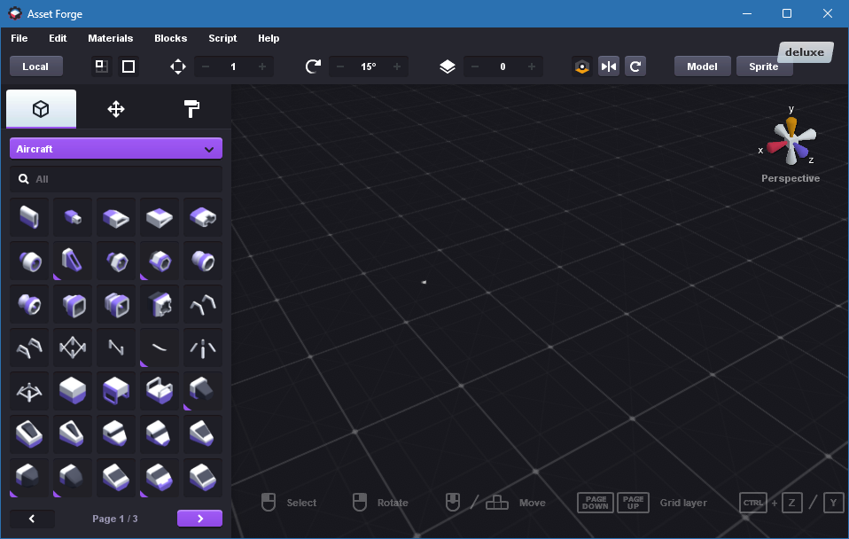Click the CTRL key hint

(753, 503)
